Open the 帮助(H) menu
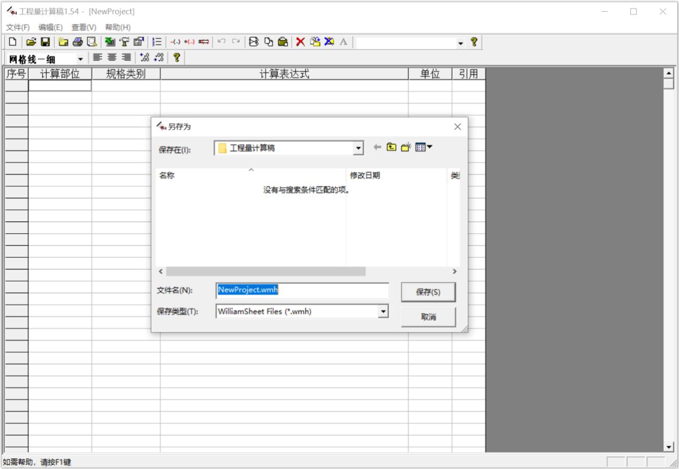The height and width of the screenshot is (469, 679). point(117,27)
